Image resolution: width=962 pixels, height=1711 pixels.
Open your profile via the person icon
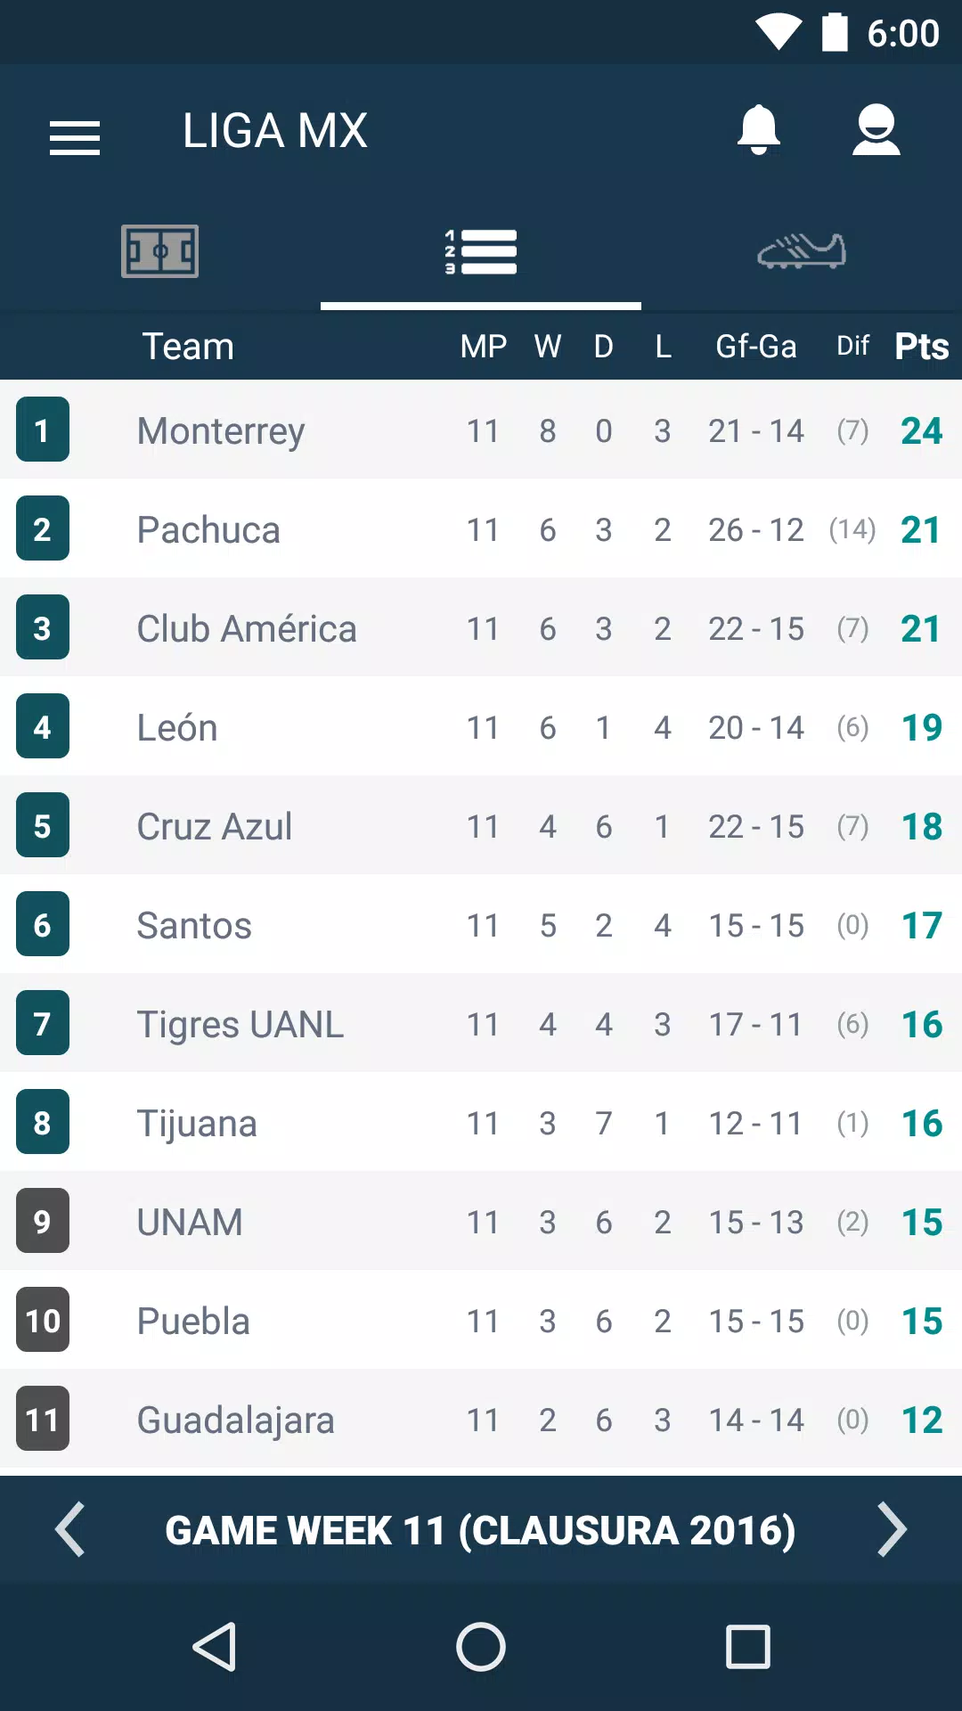point(876,129)
